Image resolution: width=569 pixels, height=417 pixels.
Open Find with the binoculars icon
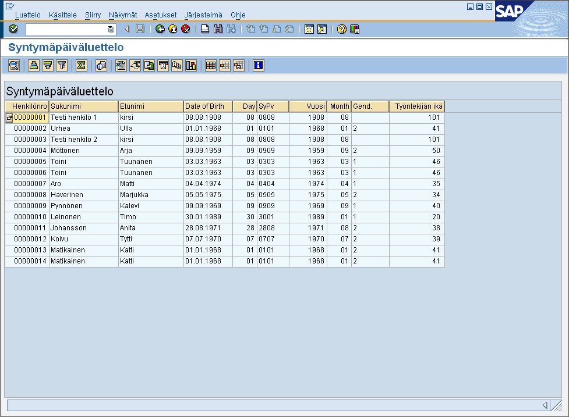[x=218, y=29]
